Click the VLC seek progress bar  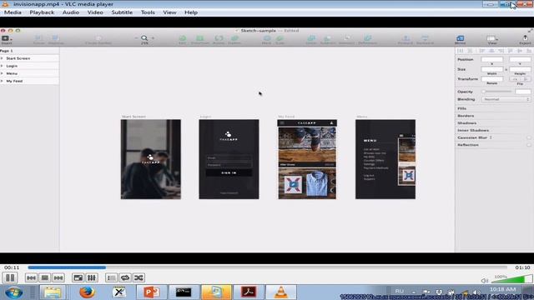[x=267, y=267]
